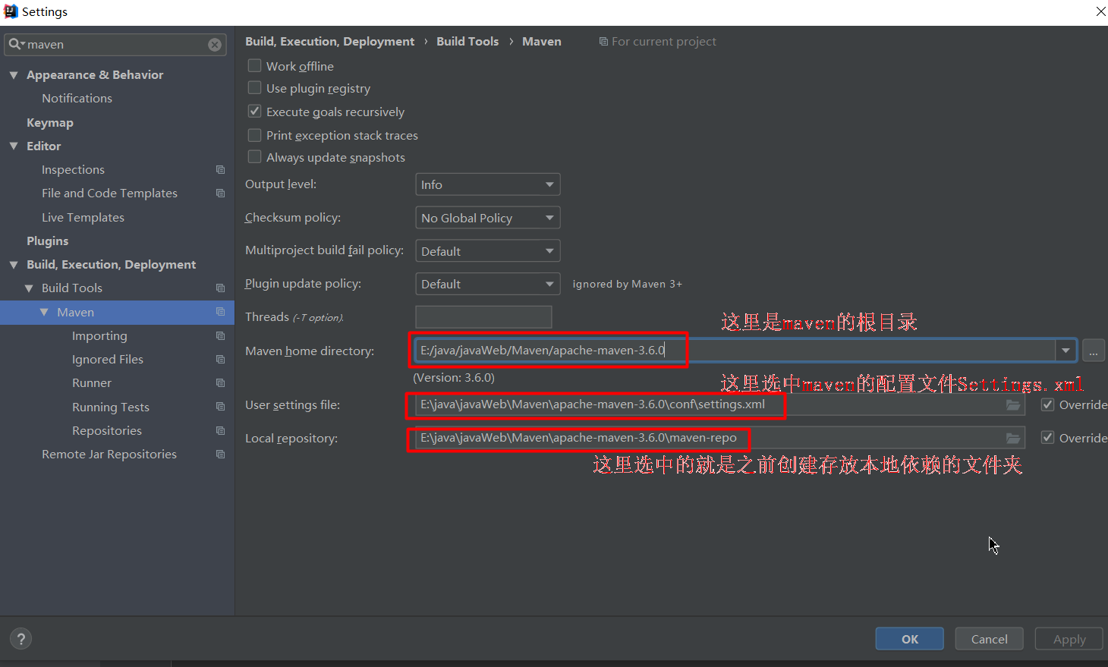The height and width of the screenshot is (667, 1108).
Task: Enable Always update snapshots
Action: coord(255,157)
